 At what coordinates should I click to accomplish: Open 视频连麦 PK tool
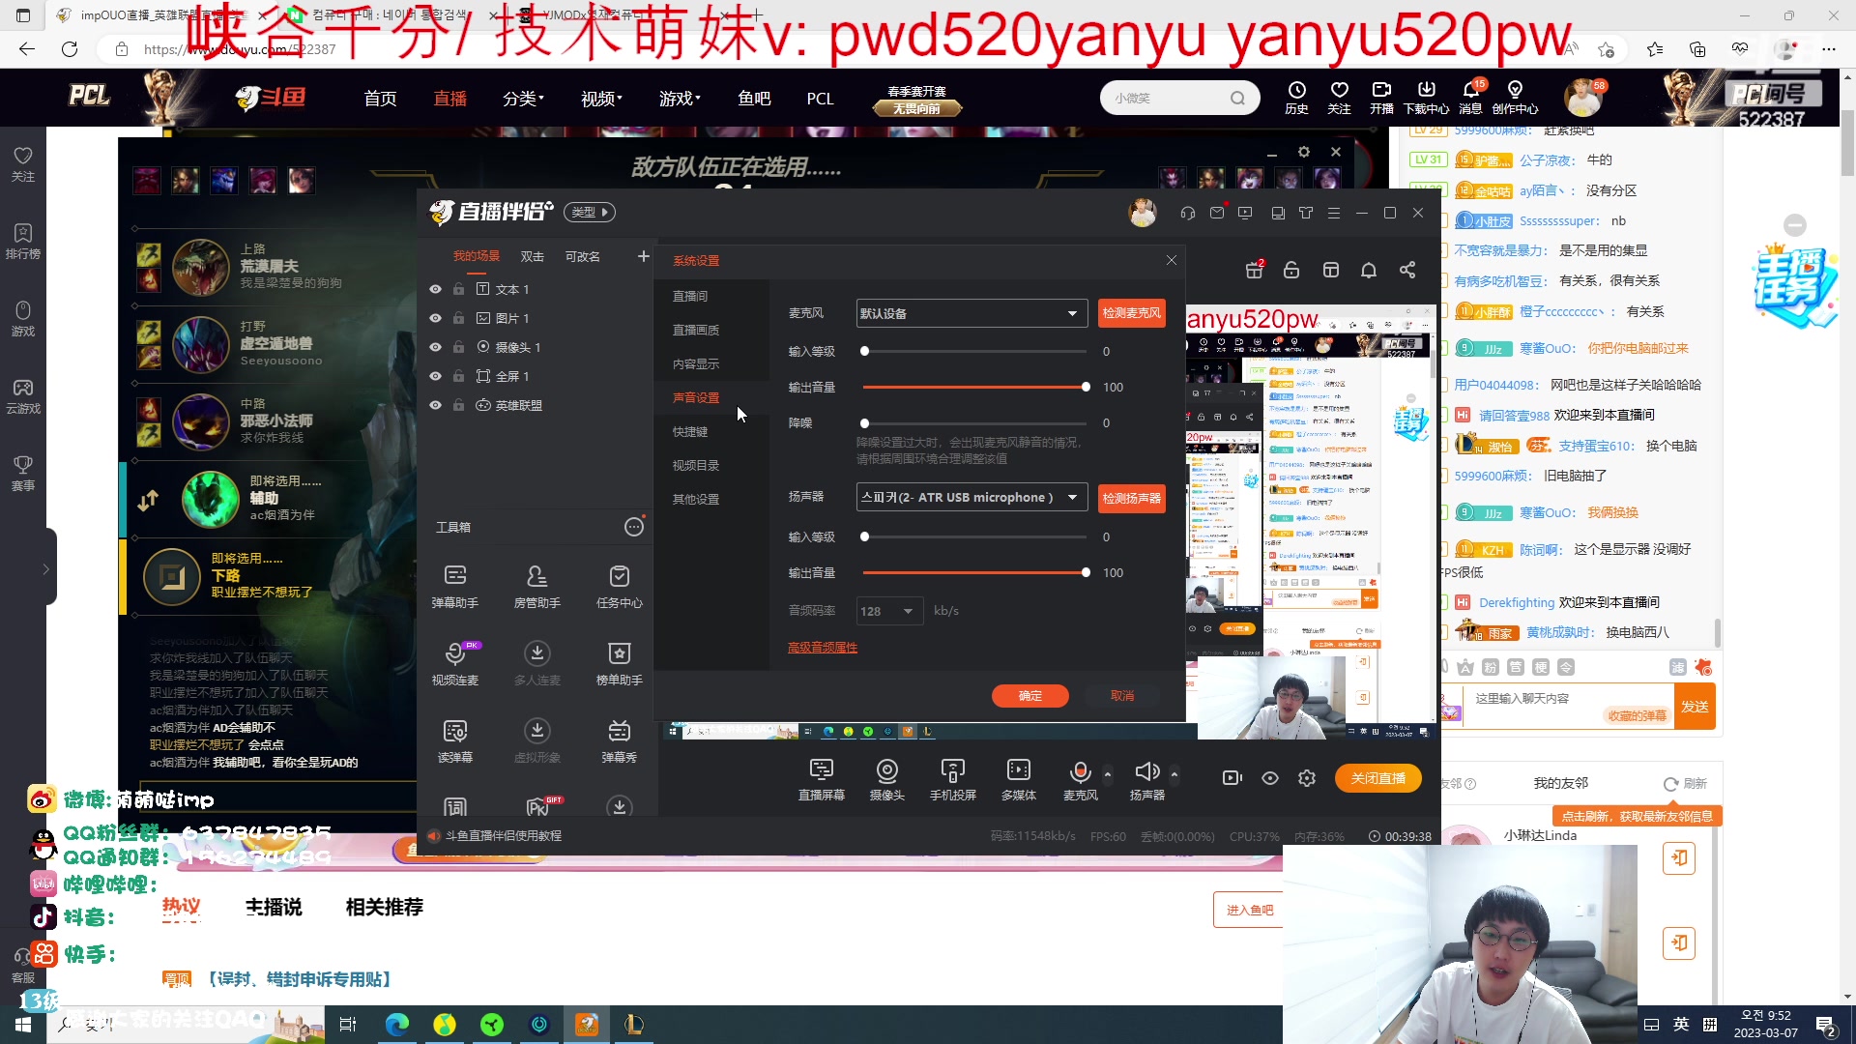(454, 663)
